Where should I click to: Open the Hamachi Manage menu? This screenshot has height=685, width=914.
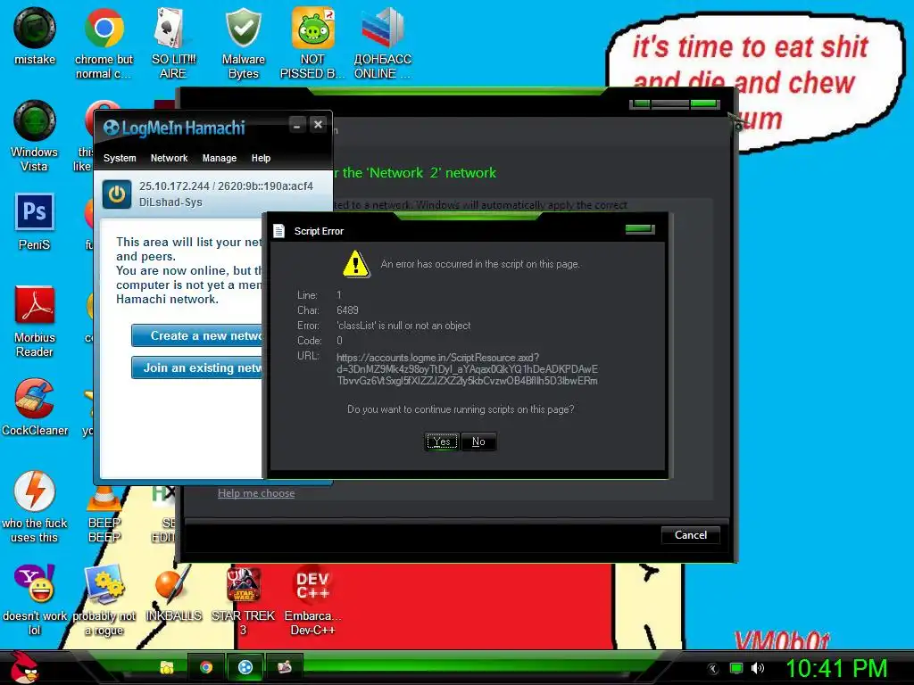point(220,158)
